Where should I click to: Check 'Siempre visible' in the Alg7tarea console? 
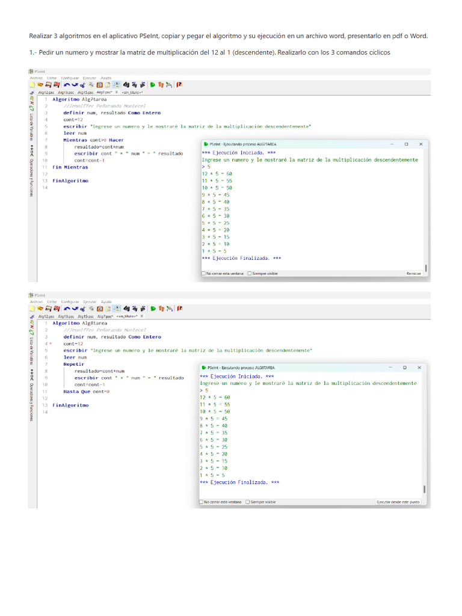coord(249,273)
